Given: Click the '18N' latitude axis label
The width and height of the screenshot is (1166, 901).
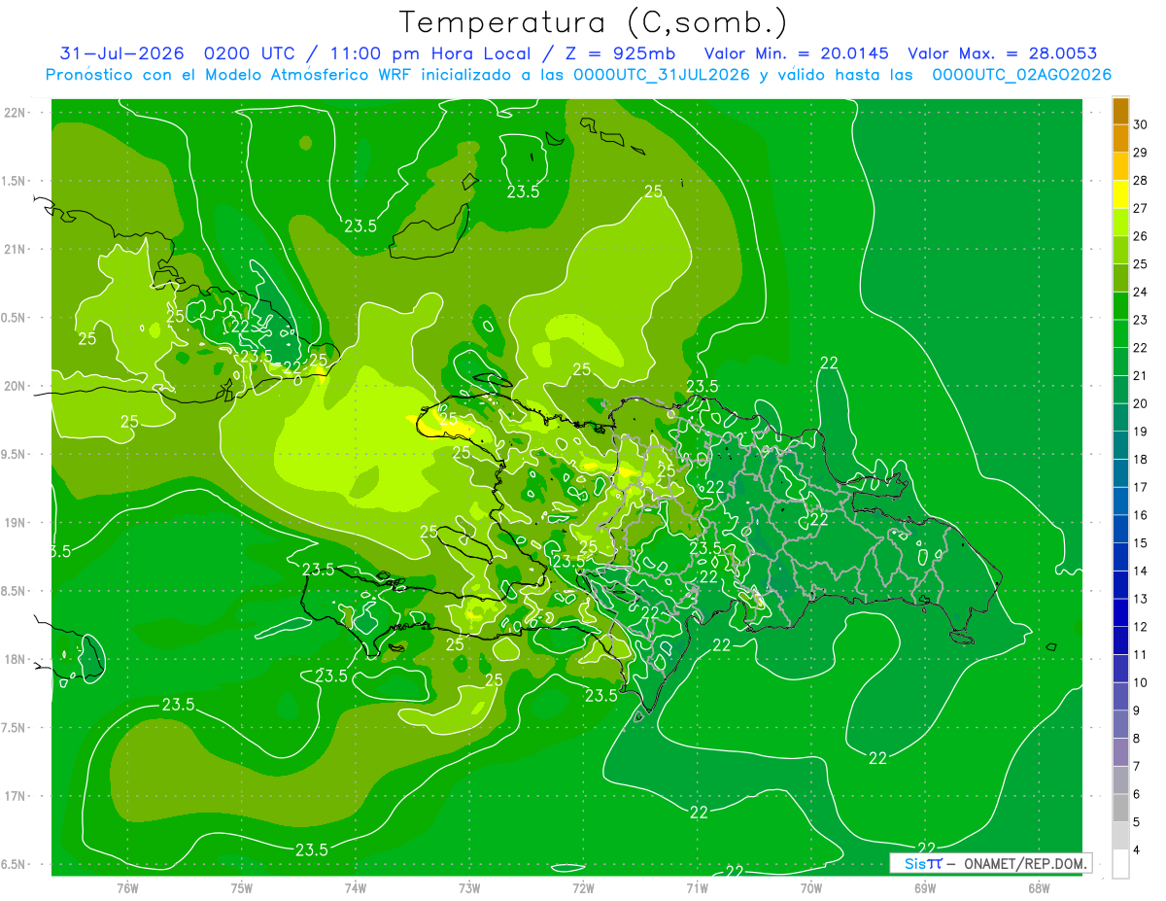Looking at the screenshot, I should click(x=17, y=659).
